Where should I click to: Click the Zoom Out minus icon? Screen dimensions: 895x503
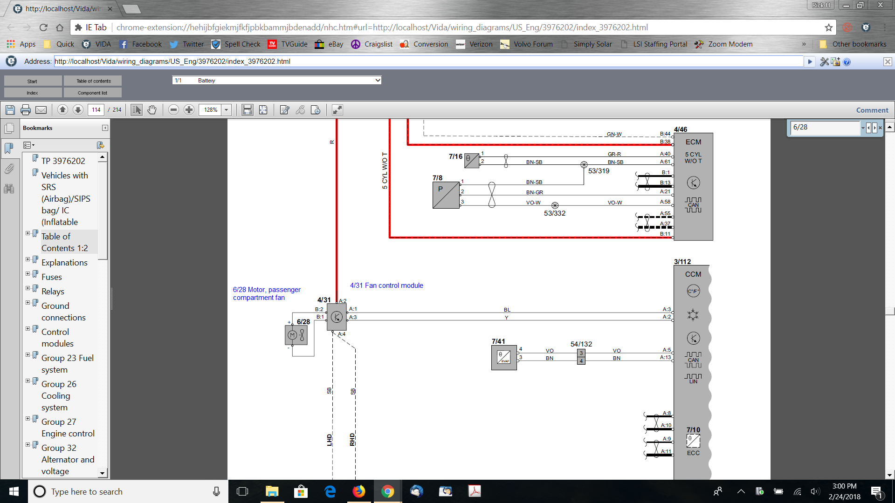[x=173, y=110]
